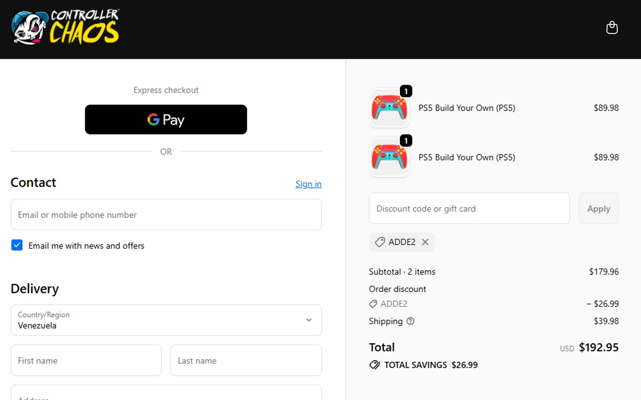
Task: Click the Last name field
Action: [246, 360]
